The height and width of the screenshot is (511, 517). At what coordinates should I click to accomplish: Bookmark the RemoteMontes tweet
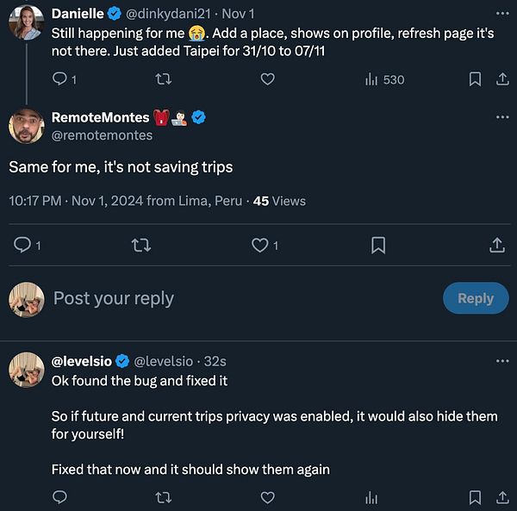(x=377, y=246)
